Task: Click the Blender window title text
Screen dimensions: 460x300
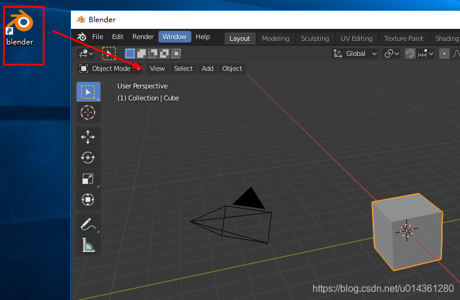Action: pyautogui.click(x=102, y=20)
